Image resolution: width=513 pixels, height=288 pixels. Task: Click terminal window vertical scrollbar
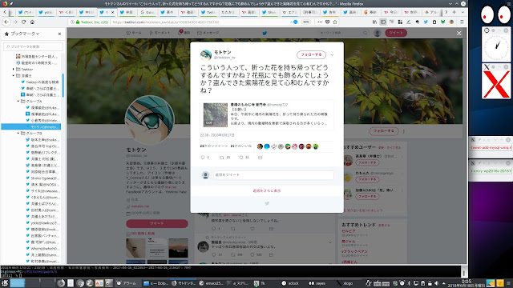point(463,272)
